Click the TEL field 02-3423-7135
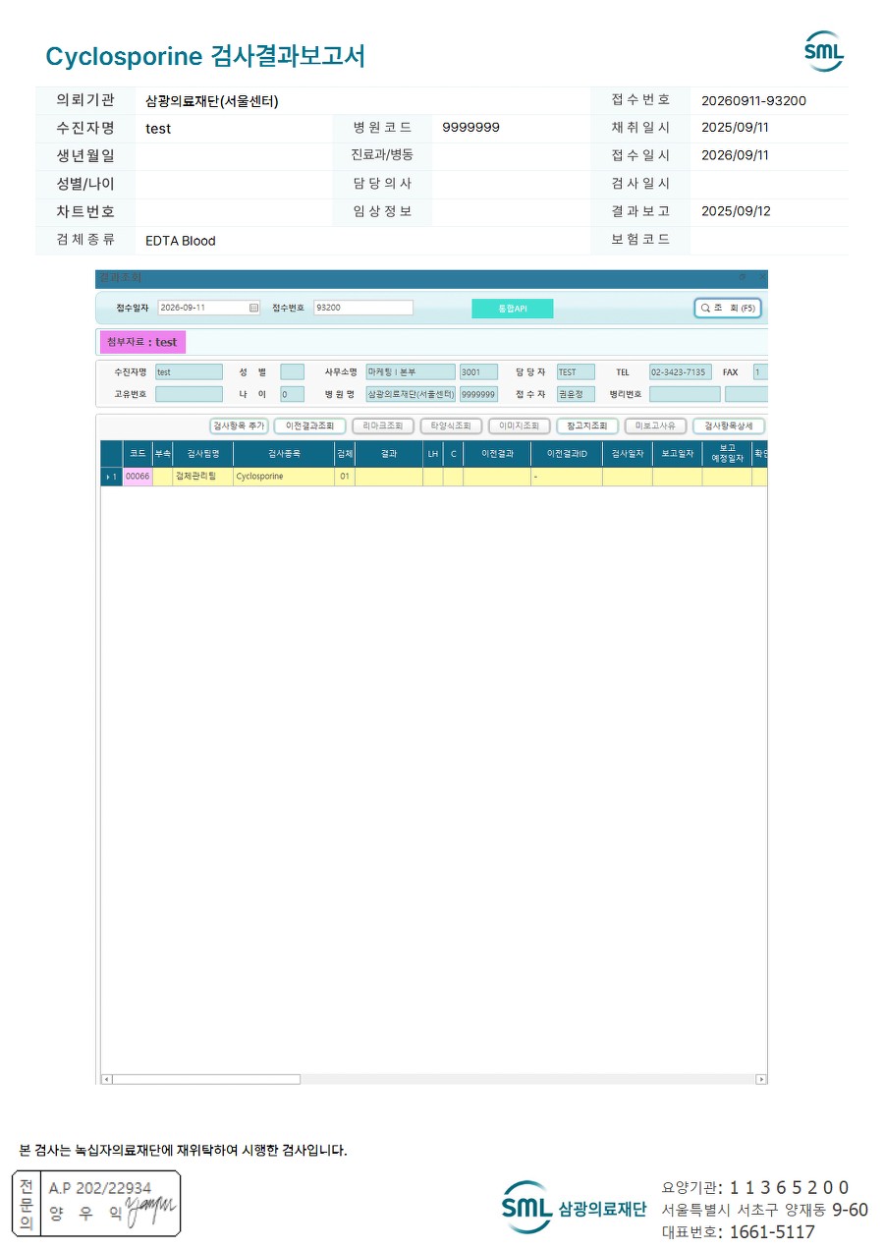The image size is (884, 1249). pos(679,372)
